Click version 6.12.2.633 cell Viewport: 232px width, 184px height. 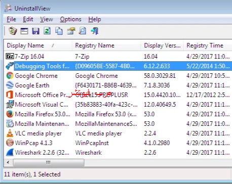click(x=157, y=66)
